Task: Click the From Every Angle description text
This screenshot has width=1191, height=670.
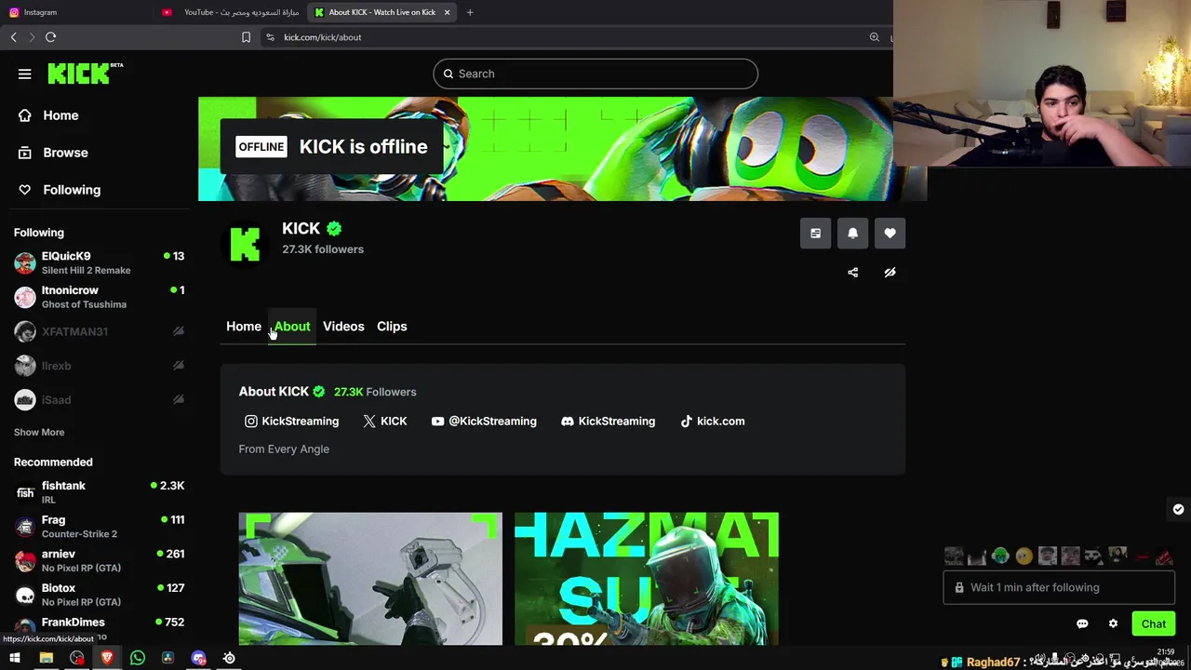Action: pos(284,449)
